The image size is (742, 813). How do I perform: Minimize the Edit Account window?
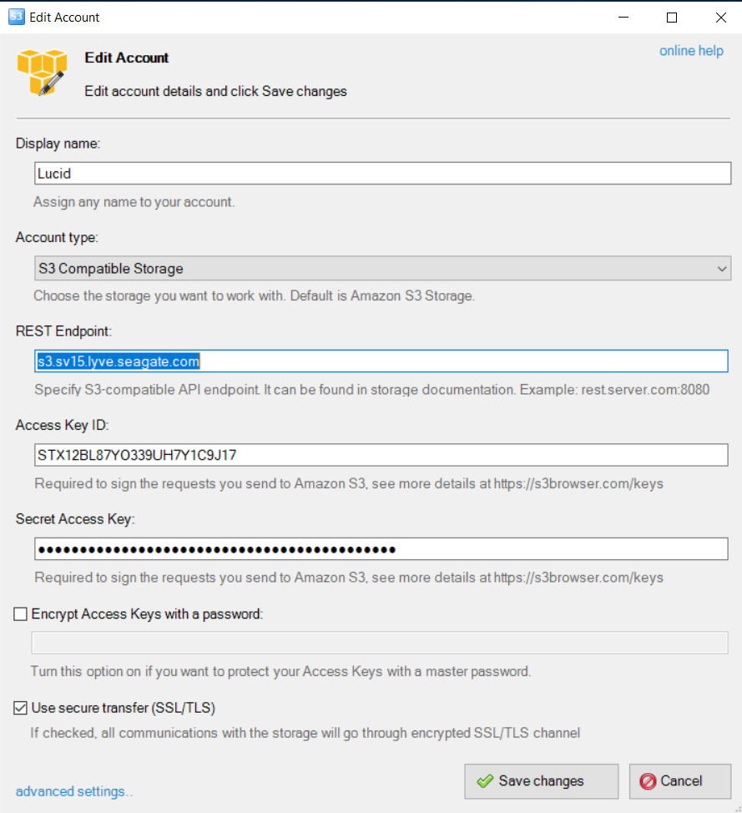pos(623,17)
